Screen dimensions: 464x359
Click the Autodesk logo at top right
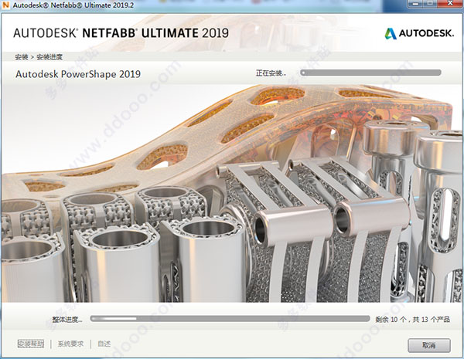click(x=419, y=33)
